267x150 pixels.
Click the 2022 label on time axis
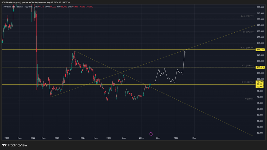point(33,138)
